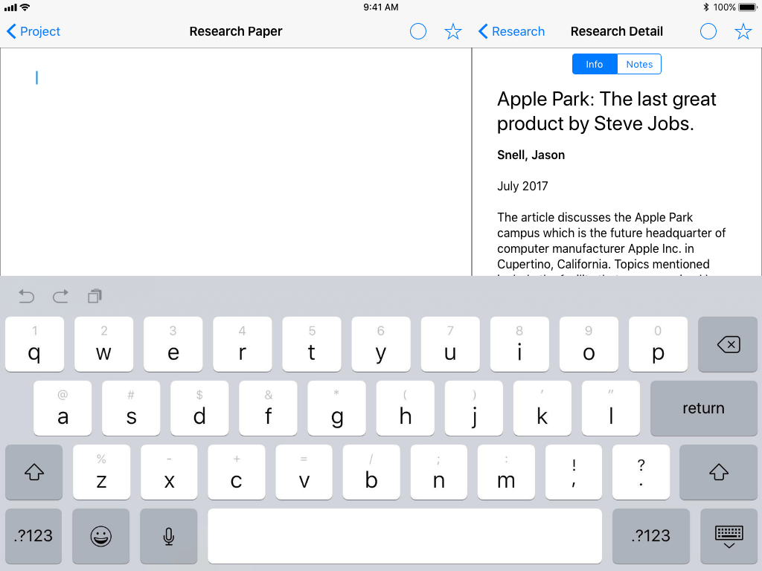Tap the w key
Screen dimensions: 762x571
click(103, 344)
